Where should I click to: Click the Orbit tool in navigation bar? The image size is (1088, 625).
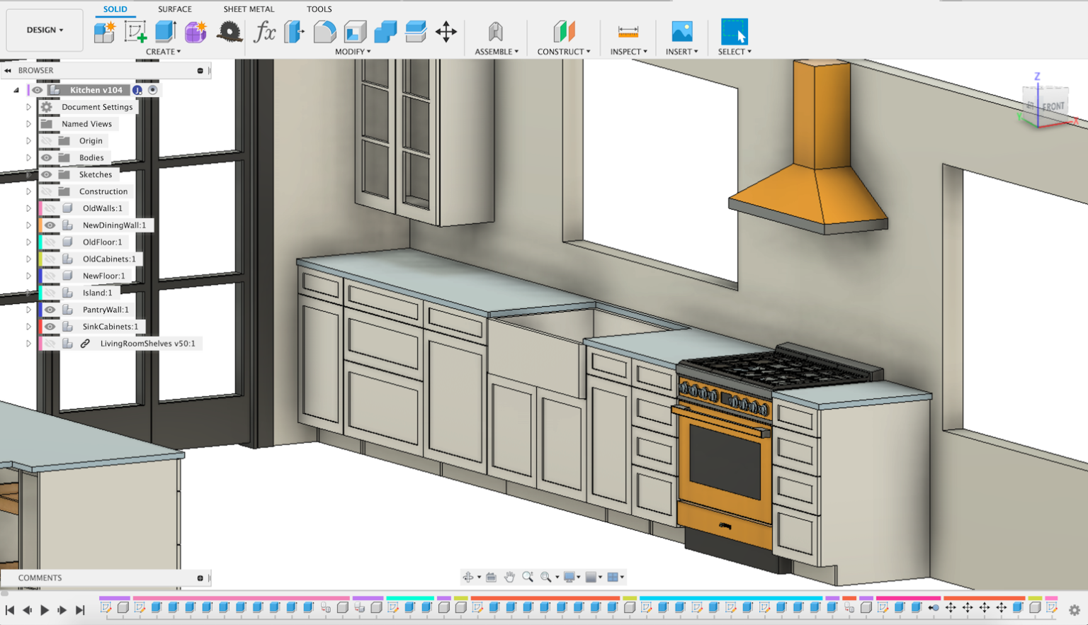coord(470,577)
